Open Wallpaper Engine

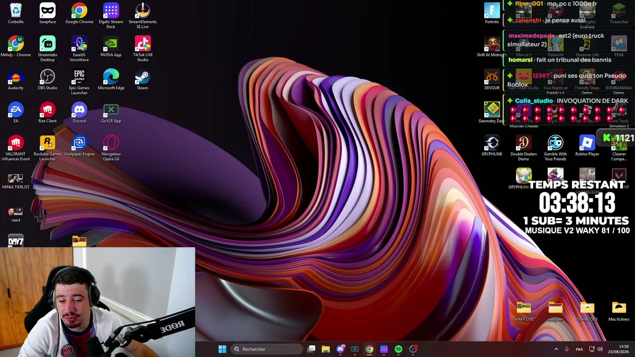[x=79, y=146]
